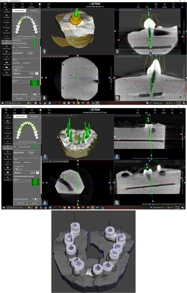Click Reset in the PHANTUM RESIN 13 window
Viewport: 187px width, 293px height.
(x=14, y=5)
